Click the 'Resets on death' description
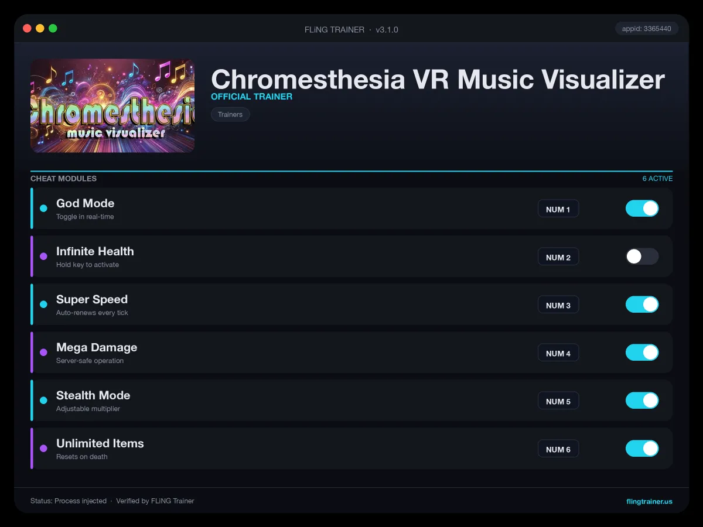The image size is (703, 527). tap(82, 457)
